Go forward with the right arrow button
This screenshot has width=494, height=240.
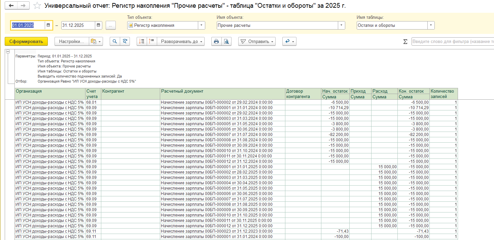(23, 6)
